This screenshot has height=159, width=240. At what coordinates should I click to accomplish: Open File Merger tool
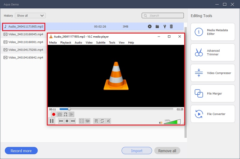pyautogui.click(x=213, y=93)
